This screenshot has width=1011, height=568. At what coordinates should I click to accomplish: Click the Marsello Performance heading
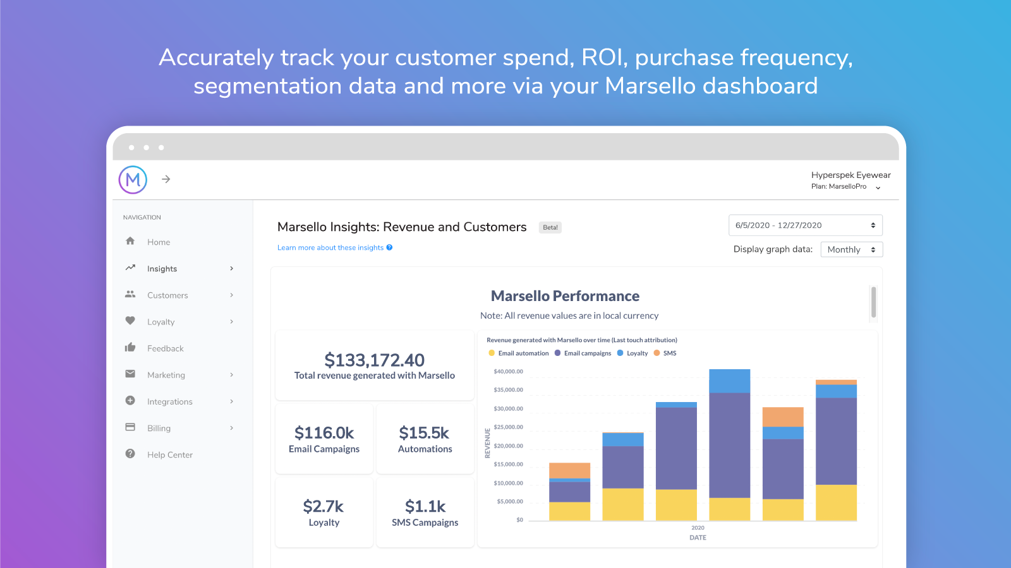click(565, 296)
